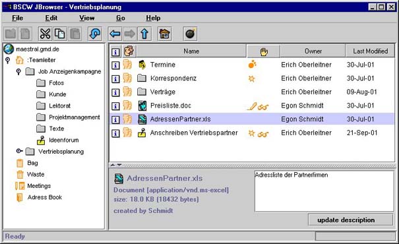Open the Help menu

pos(153,18)
